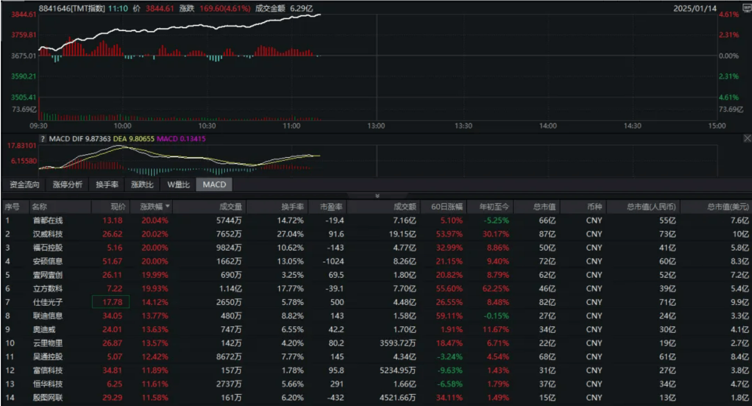
Task: Select the active MACD tab
Action: [x=214, y=184]
